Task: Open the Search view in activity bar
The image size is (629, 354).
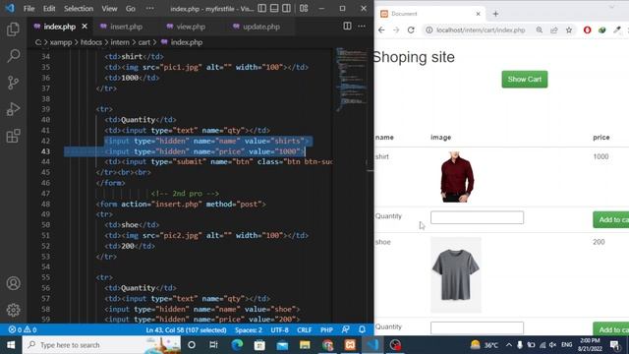Action: 13,56
